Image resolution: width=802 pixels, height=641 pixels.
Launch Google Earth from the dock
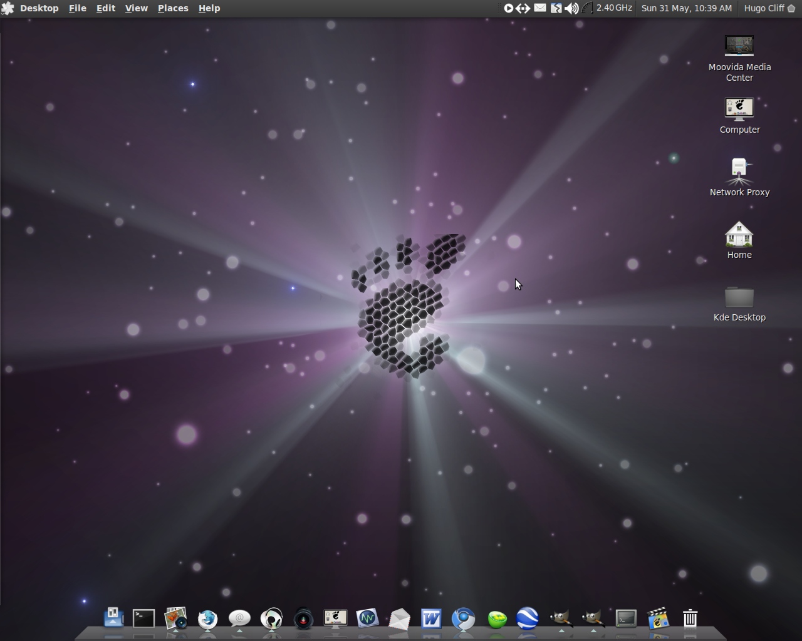pyautogui.click(x=528, y=618)
